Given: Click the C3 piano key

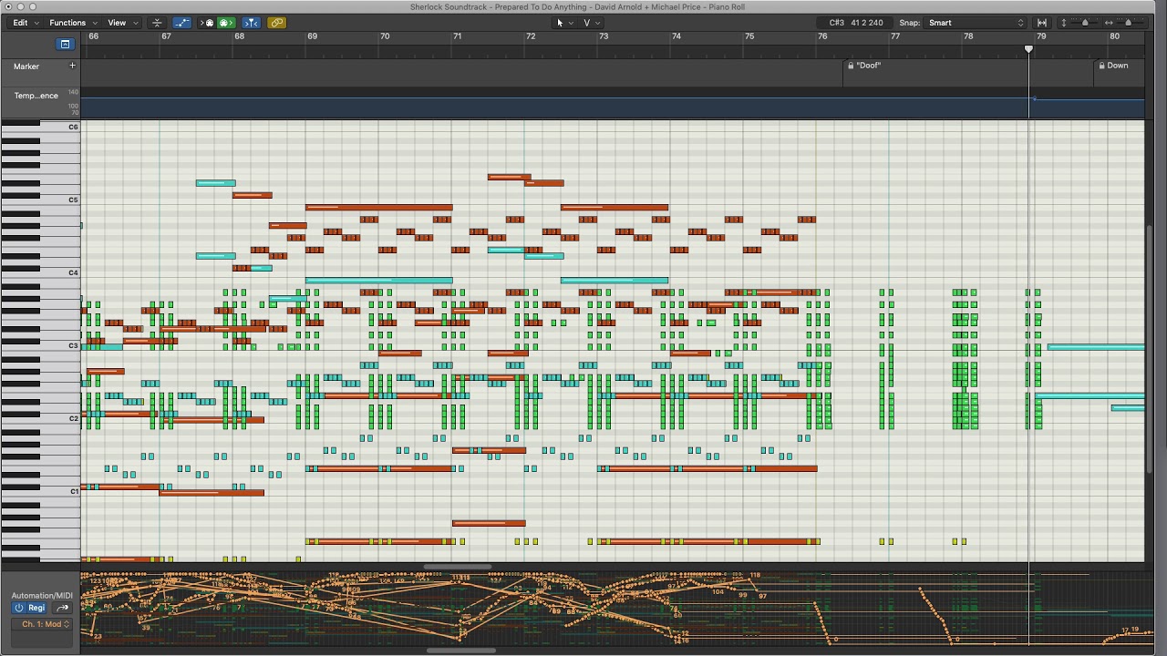Looking at the screenshot, I should click(60, 346).
